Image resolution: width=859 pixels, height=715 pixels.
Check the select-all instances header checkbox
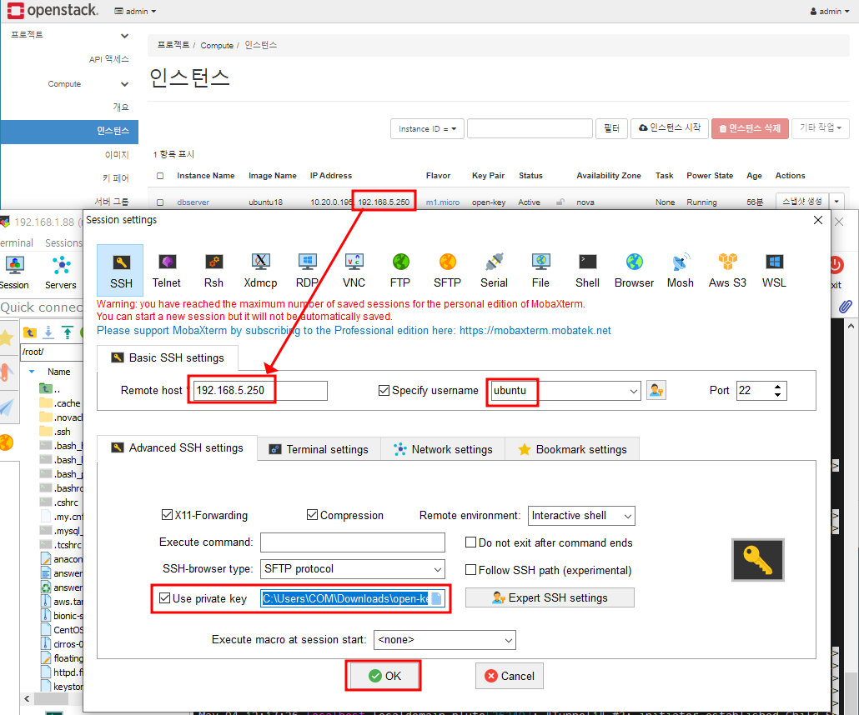tap(160, 176)
